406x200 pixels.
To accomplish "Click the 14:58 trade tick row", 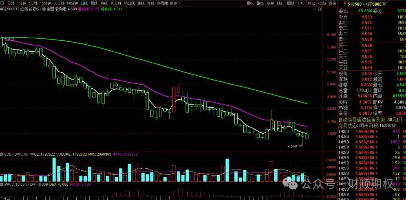I will [372, 131].
